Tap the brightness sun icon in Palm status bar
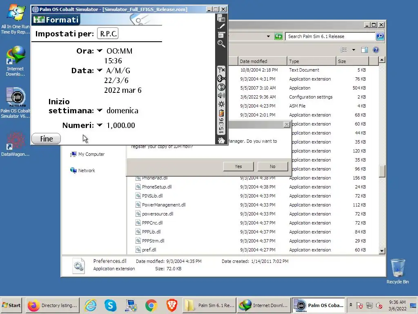Screen dimensions: 418x314 point(221,104)
